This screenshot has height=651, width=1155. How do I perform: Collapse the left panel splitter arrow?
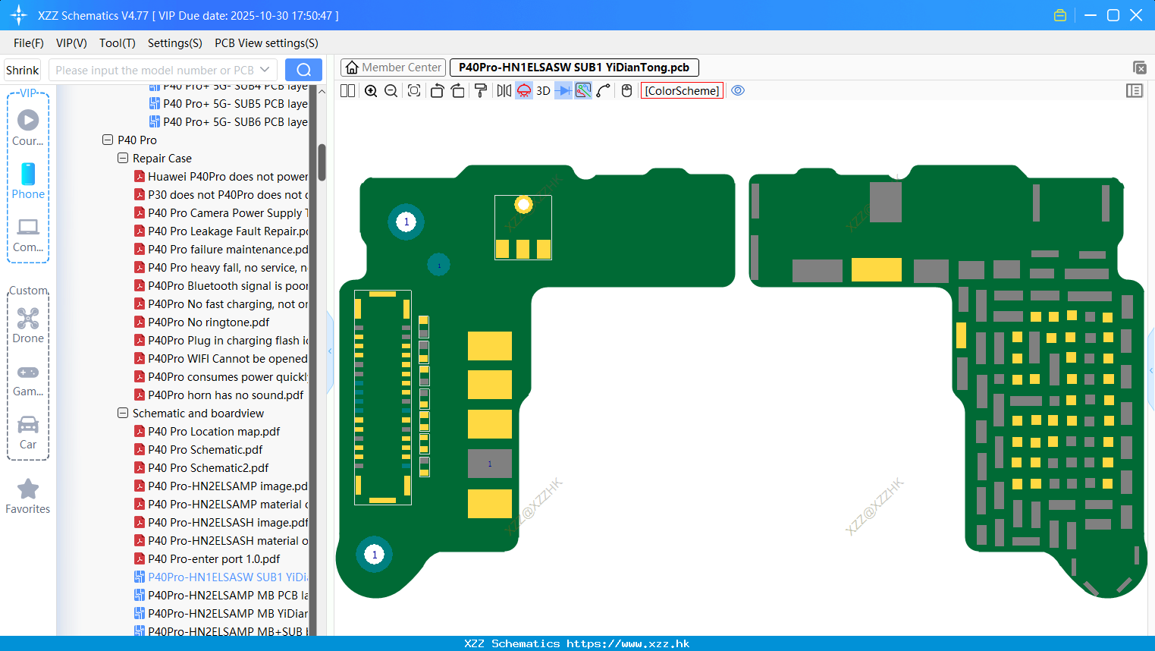click(x=330, y=351)
